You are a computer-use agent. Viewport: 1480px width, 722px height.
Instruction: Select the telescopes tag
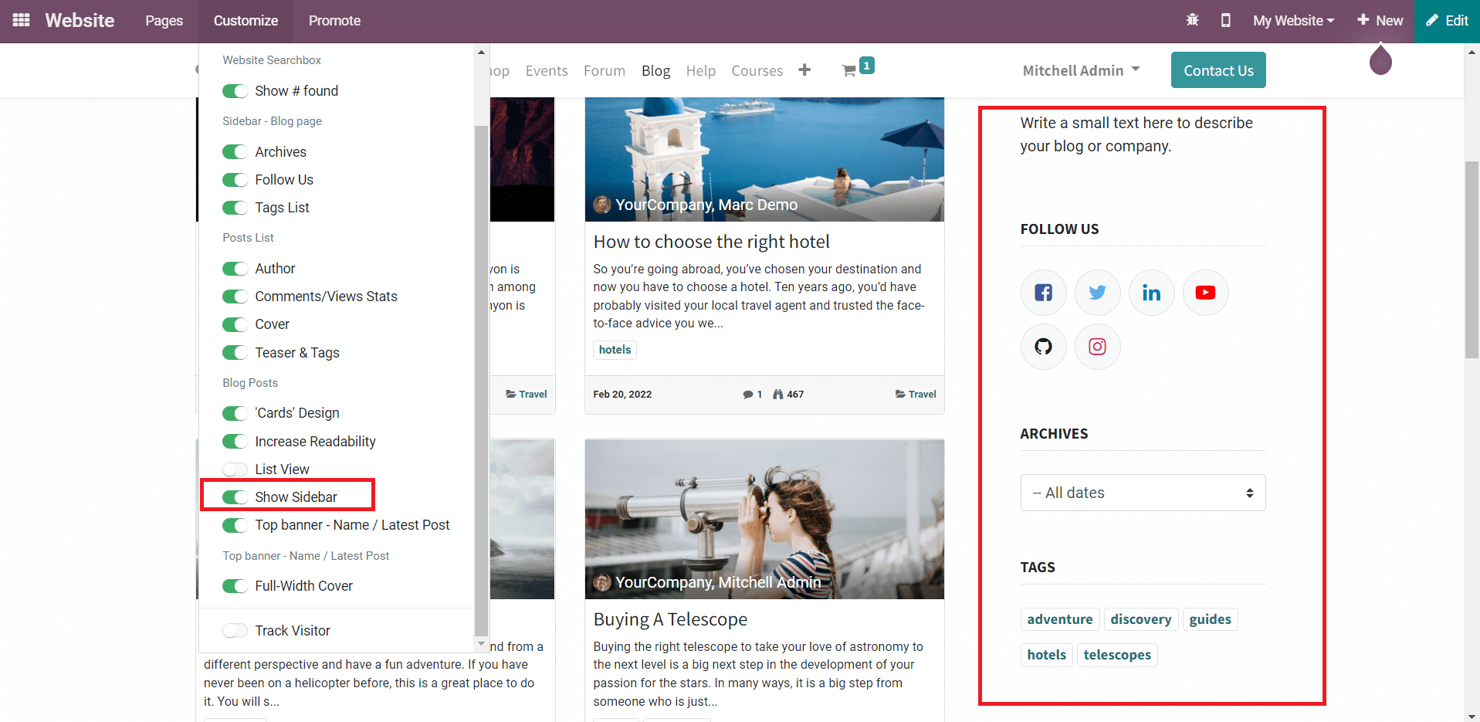(x=1117, y=655)
